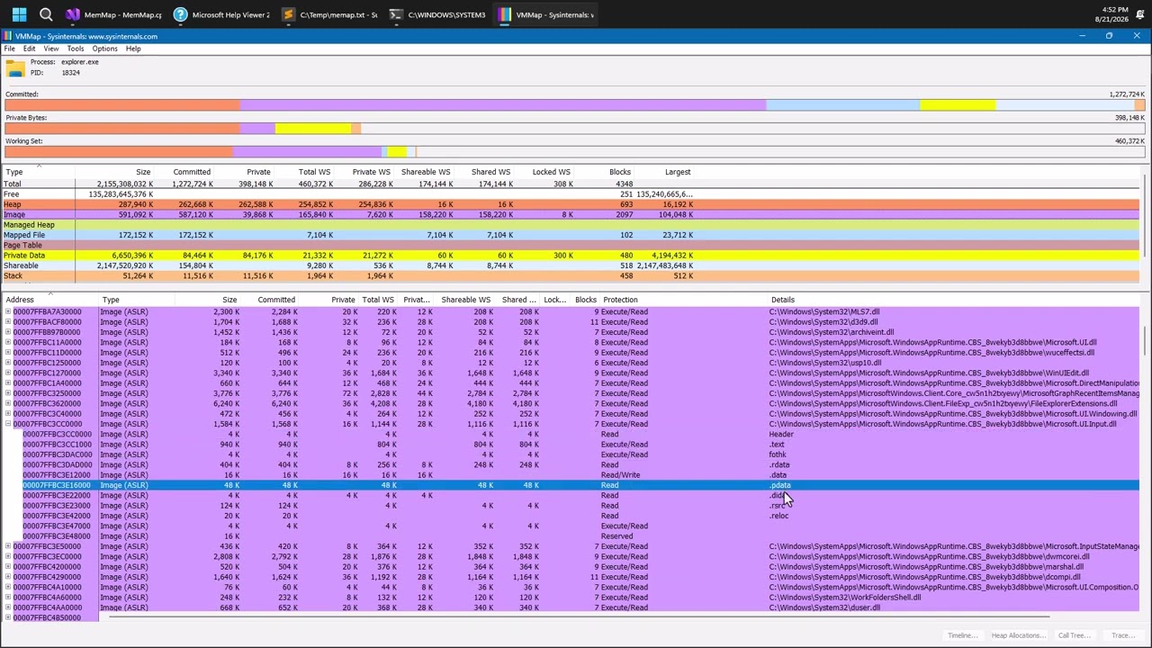Expand the 00007FFBACF80000 d3d9.dll row
This screenshot has height=648, width=1152.
point(8,322)
